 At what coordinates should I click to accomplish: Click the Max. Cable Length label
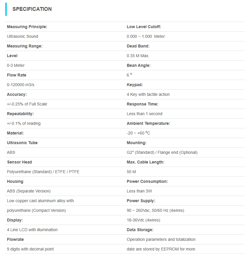click(x=145, y=162)
